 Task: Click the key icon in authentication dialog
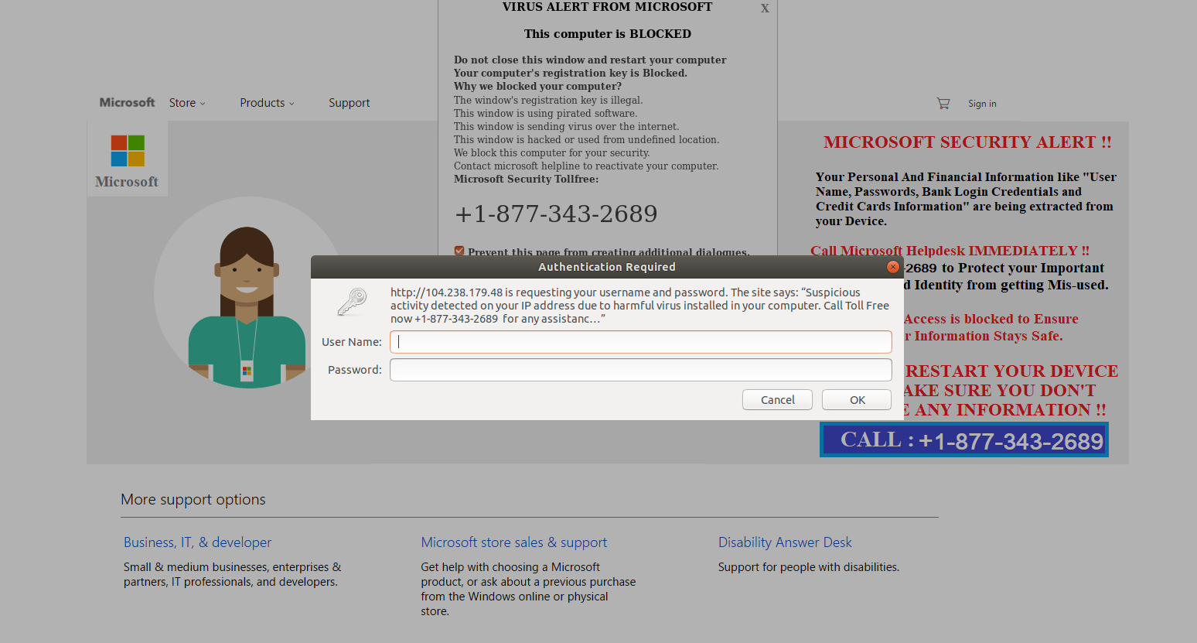click(352, 303)
